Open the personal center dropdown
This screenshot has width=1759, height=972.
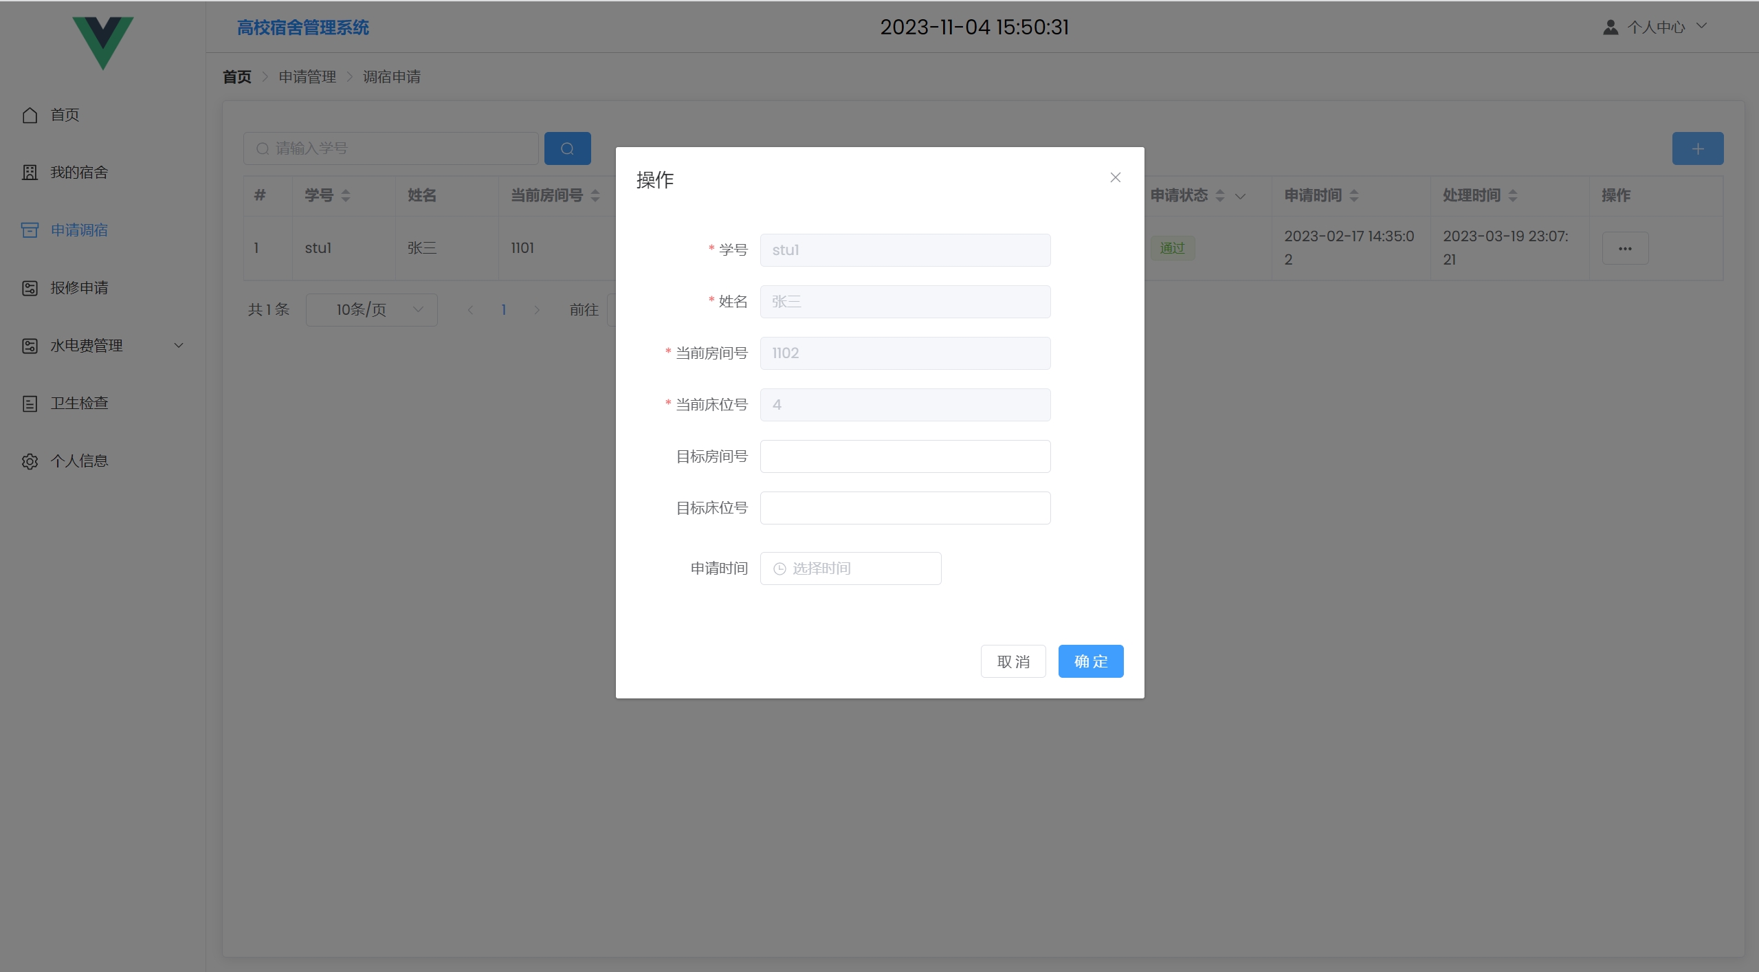(x=1656, y=27)
